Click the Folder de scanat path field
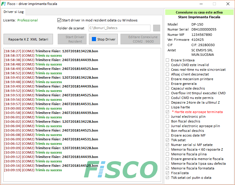Screen dimensions: 235x185 [x=120, y=28]
